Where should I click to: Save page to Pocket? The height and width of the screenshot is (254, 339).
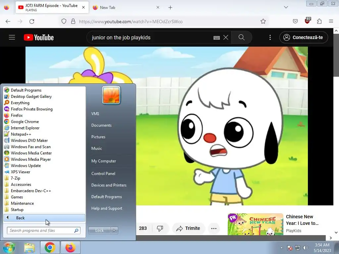[x=295, y=21]
